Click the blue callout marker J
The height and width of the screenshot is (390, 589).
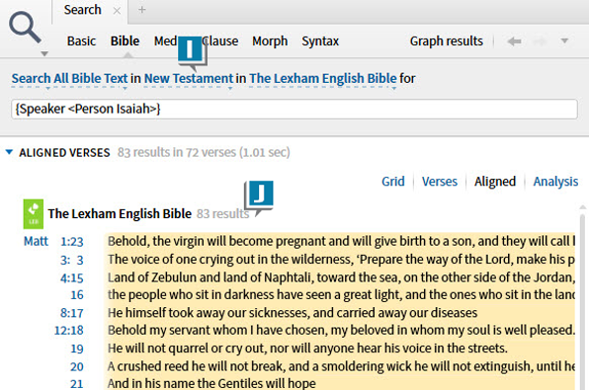[x=259, y=197]
